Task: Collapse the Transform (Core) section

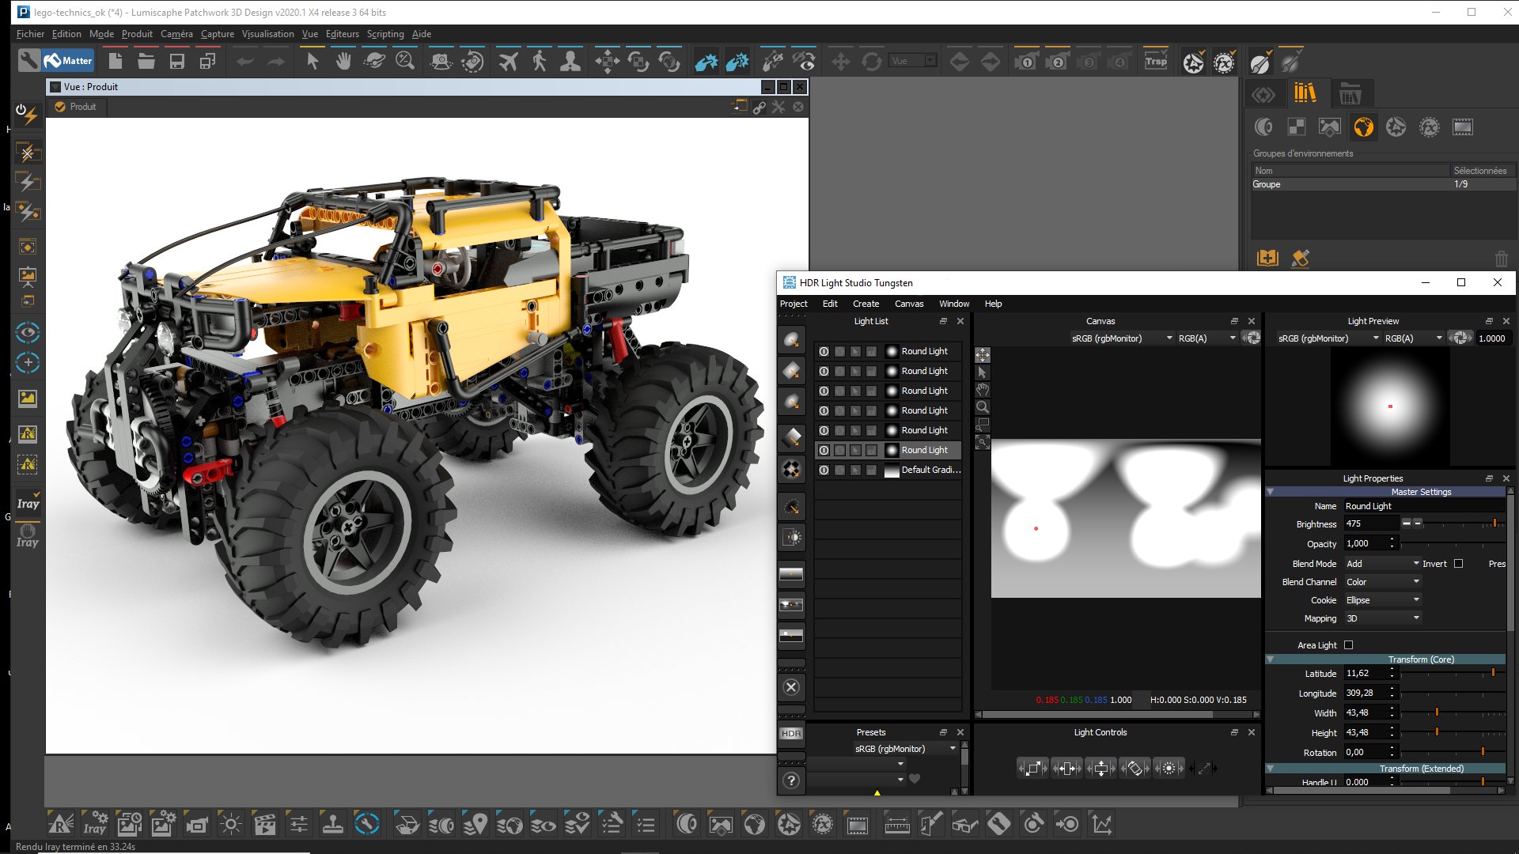Action: tap(1271, 659)
